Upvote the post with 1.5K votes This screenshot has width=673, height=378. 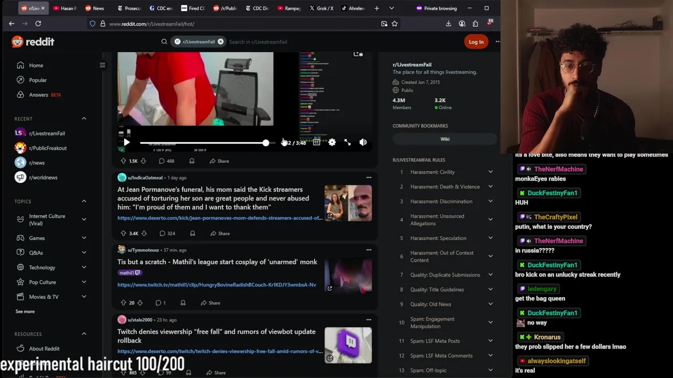pos(124,161)
